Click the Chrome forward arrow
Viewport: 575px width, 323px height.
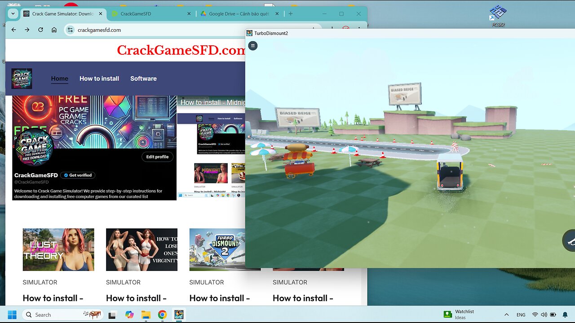pos(27,30)
